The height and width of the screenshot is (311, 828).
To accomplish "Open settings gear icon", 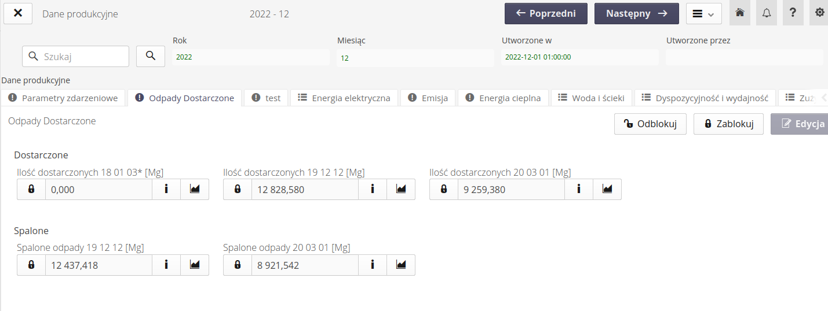I will click(819, 13).
